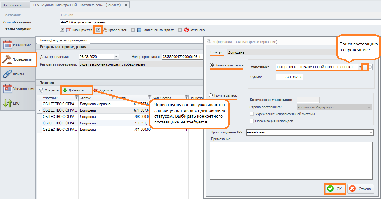The height and width of the screenshot is (199, 381).
Task: Enable the Заключен контракт stage checkbox
Action: pyautogui.click(x=133, y=30)
